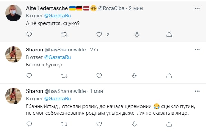Open the Sharon avatar on the 1 мин tweet
Screen dimensions: 206x133
point(13,96)
